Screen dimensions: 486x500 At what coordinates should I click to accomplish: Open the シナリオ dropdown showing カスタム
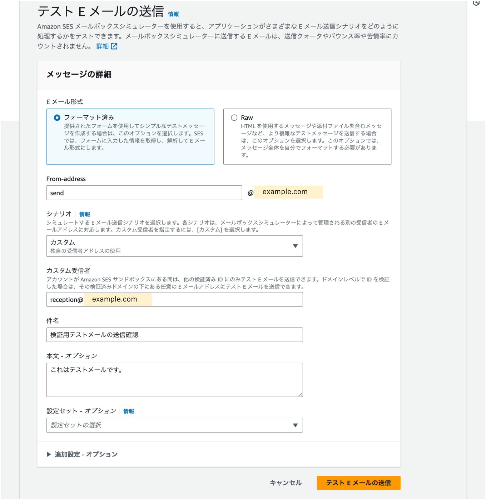pyautogui.click(x=174, y=246)
